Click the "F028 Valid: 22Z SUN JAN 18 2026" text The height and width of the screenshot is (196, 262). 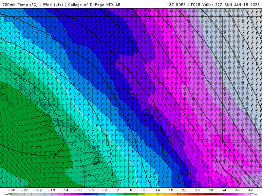225,5
